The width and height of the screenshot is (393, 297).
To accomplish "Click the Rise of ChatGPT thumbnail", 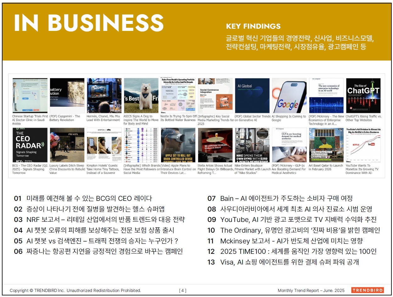I will click(x=363, y=96).
